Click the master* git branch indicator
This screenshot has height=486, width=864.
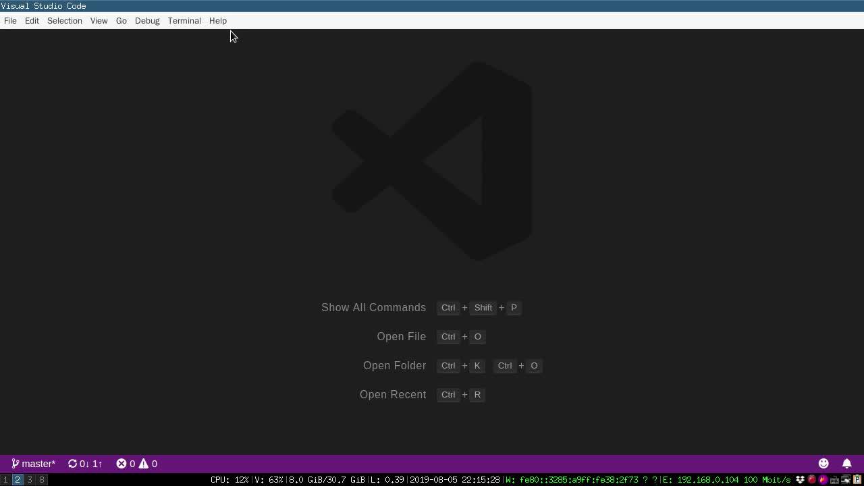33,464
